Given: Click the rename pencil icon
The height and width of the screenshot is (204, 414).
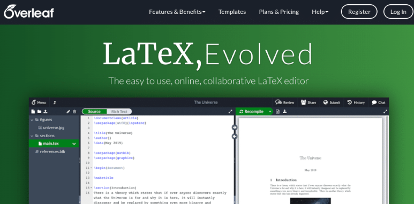Looking at the screenshot, I should [68, 112].
